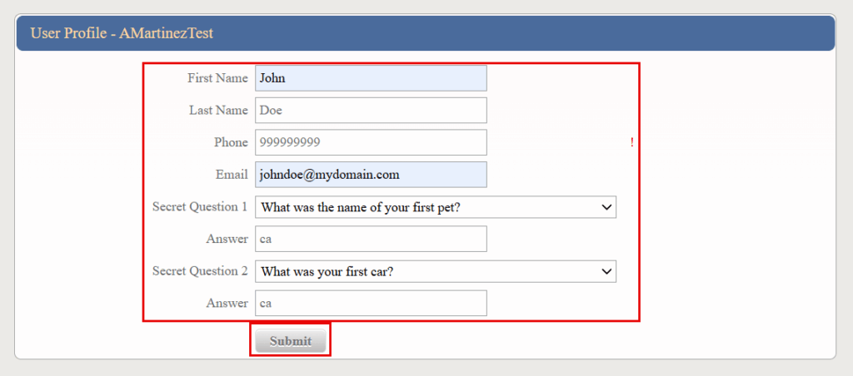
Task: Click the Email label
Action: pyautogui.click(x=232, y=175)
